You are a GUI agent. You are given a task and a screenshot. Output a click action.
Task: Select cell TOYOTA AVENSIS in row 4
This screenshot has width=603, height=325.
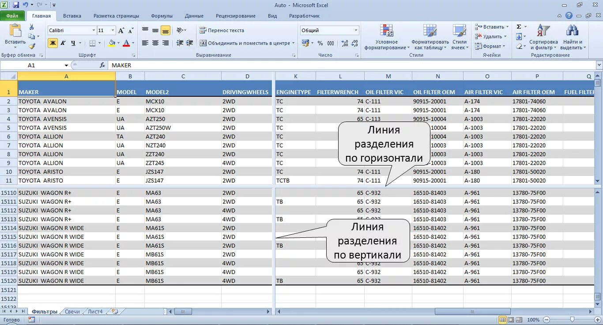point(66,119)
